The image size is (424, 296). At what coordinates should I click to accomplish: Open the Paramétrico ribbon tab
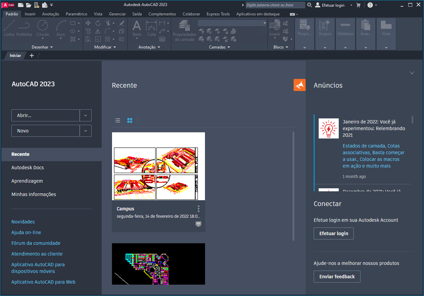coord(77,14)
